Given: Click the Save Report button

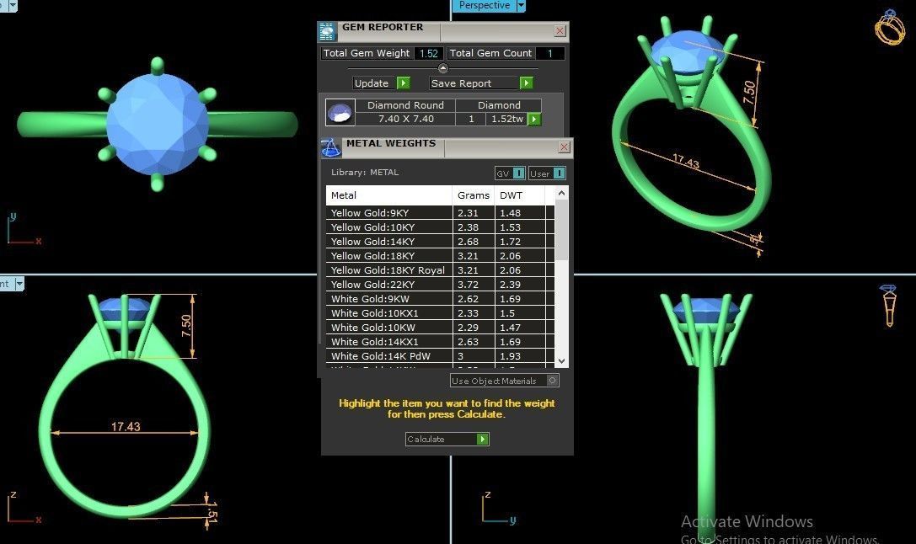Looking at the screenshot, I should [481, 83].
